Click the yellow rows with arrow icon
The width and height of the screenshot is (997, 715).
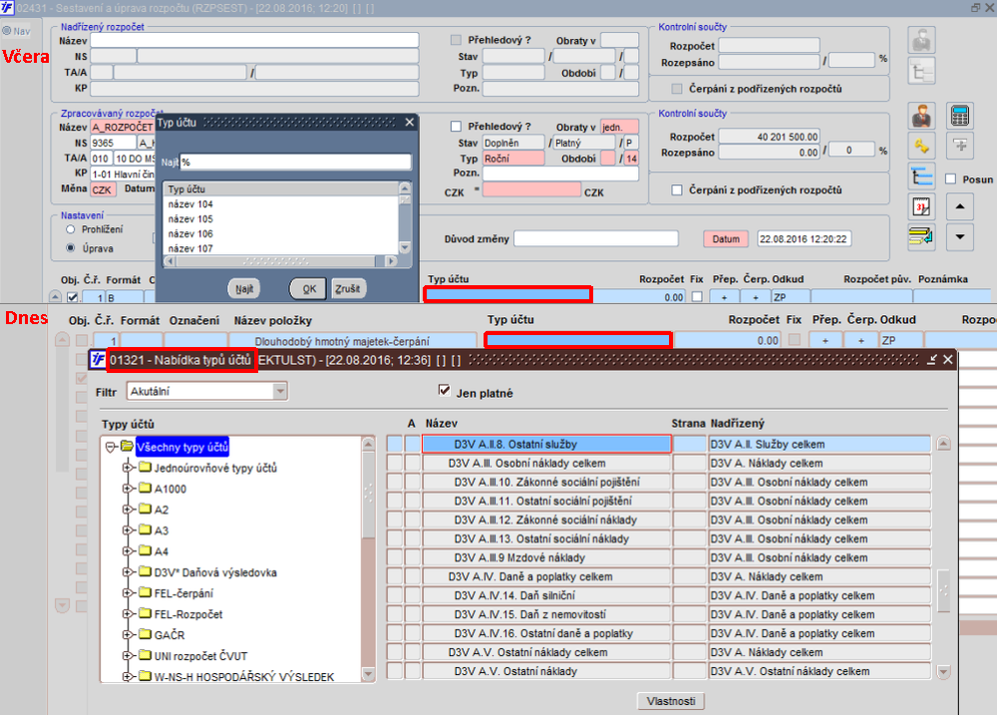tap(921, 236)
